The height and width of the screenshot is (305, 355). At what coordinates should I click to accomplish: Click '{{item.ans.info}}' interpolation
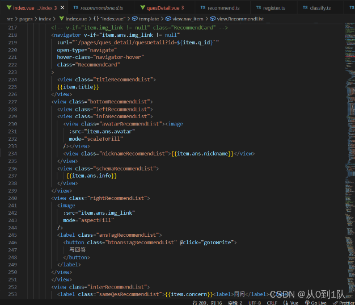[91, 176]
